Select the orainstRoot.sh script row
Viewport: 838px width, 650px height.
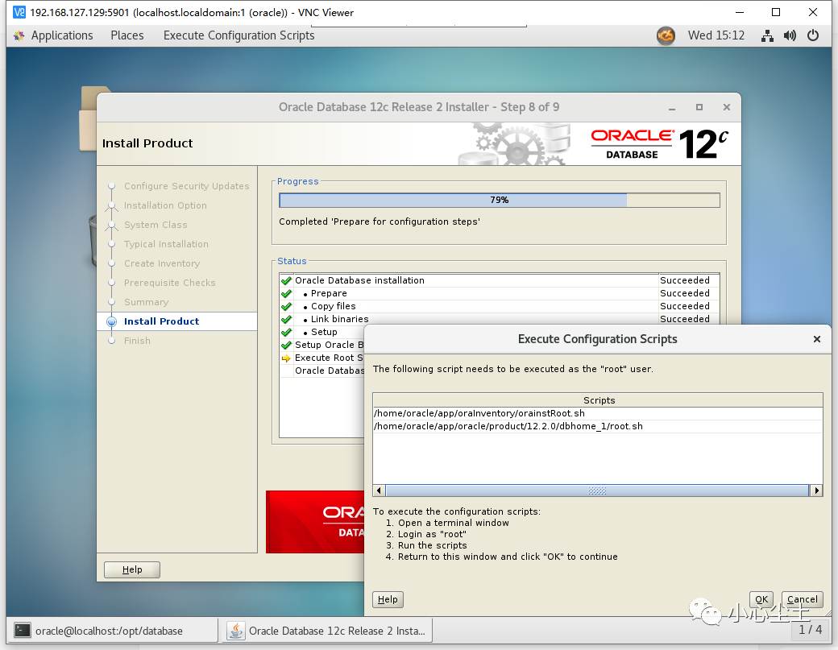[x=598, y=413]
